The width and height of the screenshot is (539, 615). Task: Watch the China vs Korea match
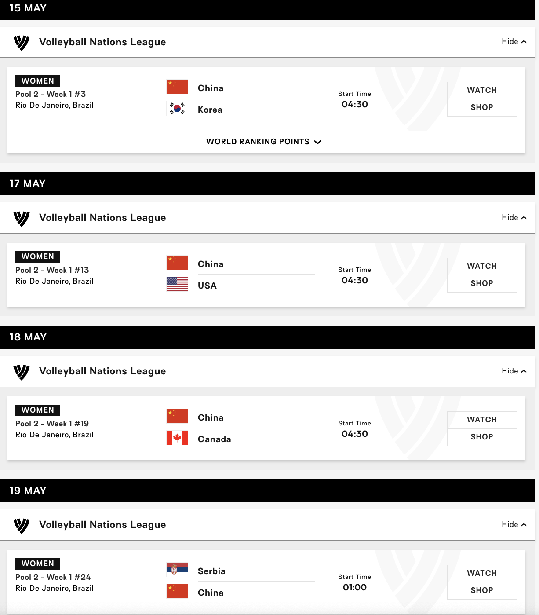tap(482, 90)
